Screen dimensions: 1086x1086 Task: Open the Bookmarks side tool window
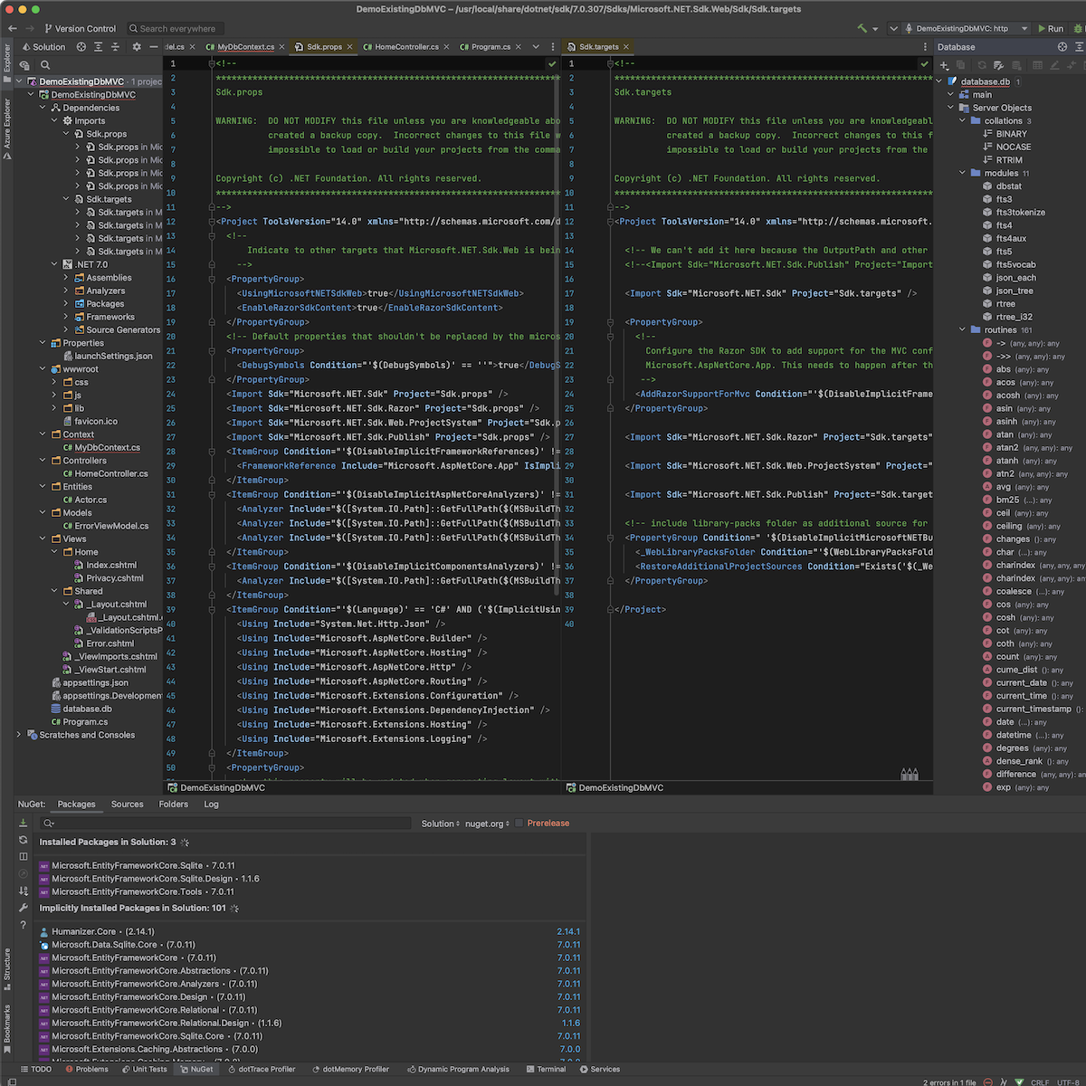[x=7, y=1030]
